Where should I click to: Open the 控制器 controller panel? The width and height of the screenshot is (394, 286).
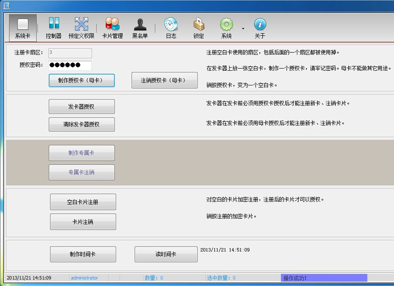[x=54, y=28]
